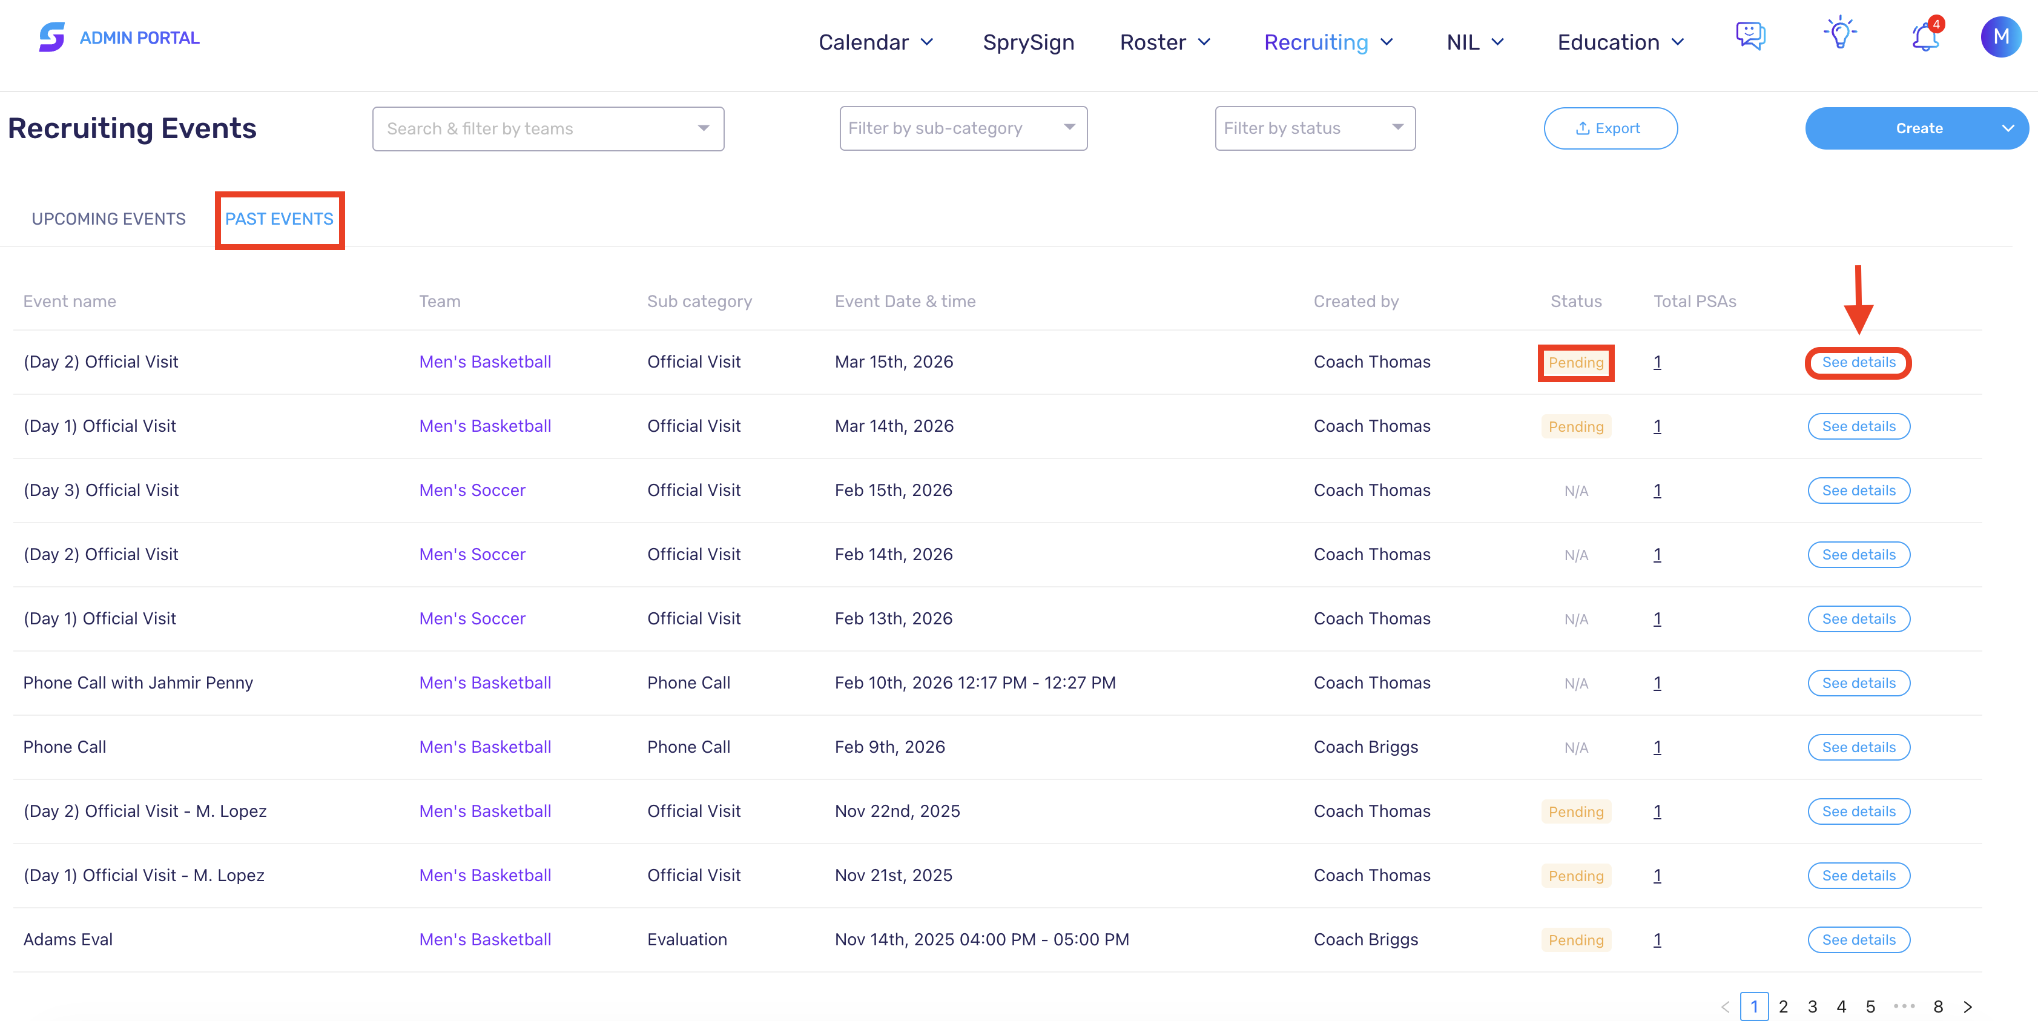Click event name Phone Call with Jahmir Penny
The image size is (2038, 1021).
[x=139, y=682]
